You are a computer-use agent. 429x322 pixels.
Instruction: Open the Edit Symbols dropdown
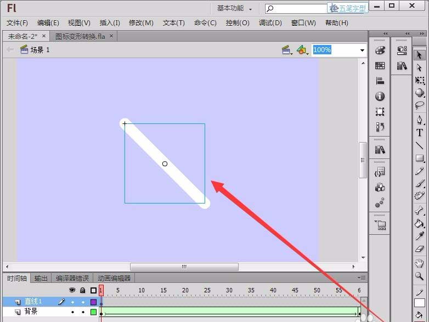pyautogui.click(x=303, y=50)
